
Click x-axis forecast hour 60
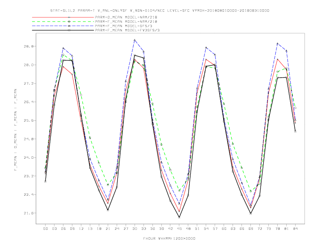click(x=224, y=229)
